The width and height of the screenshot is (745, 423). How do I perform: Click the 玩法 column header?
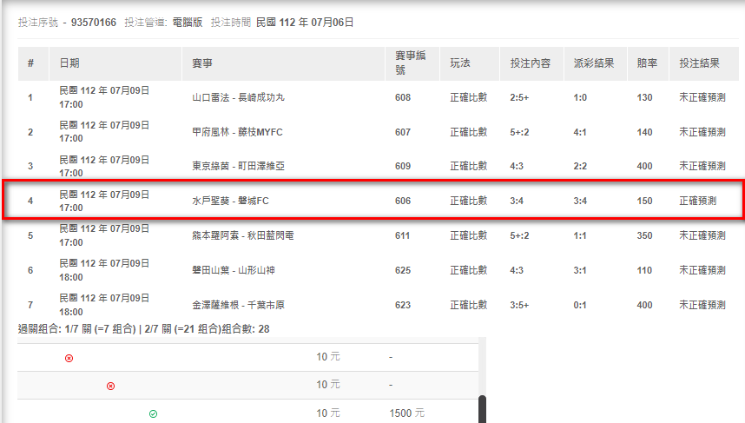[460, 63]
